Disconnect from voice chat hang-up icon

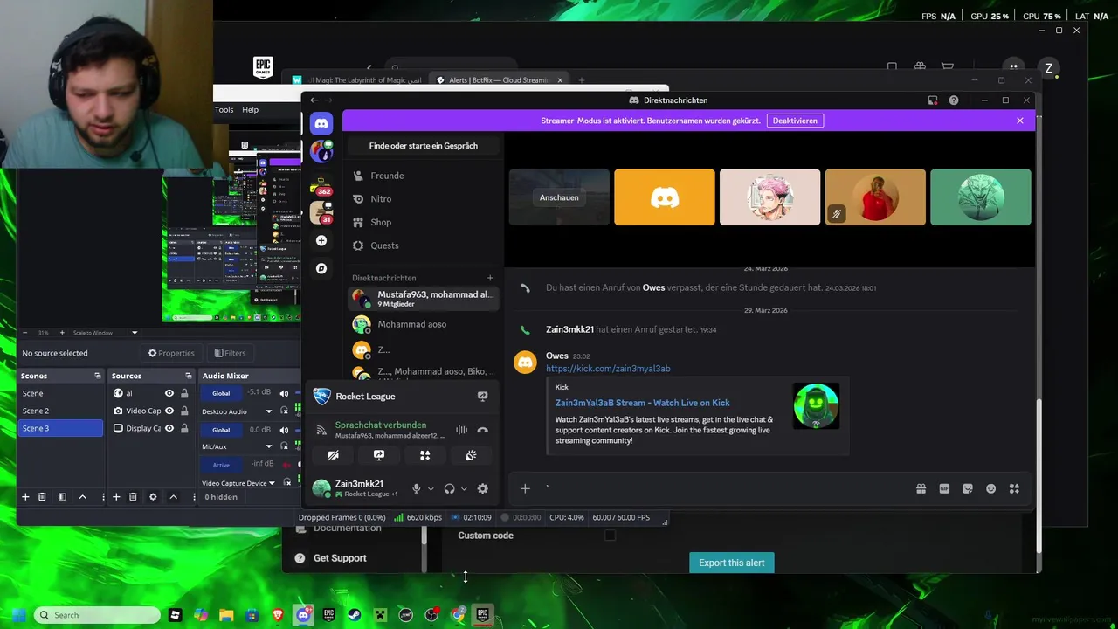(x=482, y=430)
